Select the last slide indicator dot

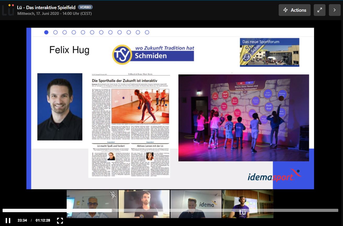[147, 32]
